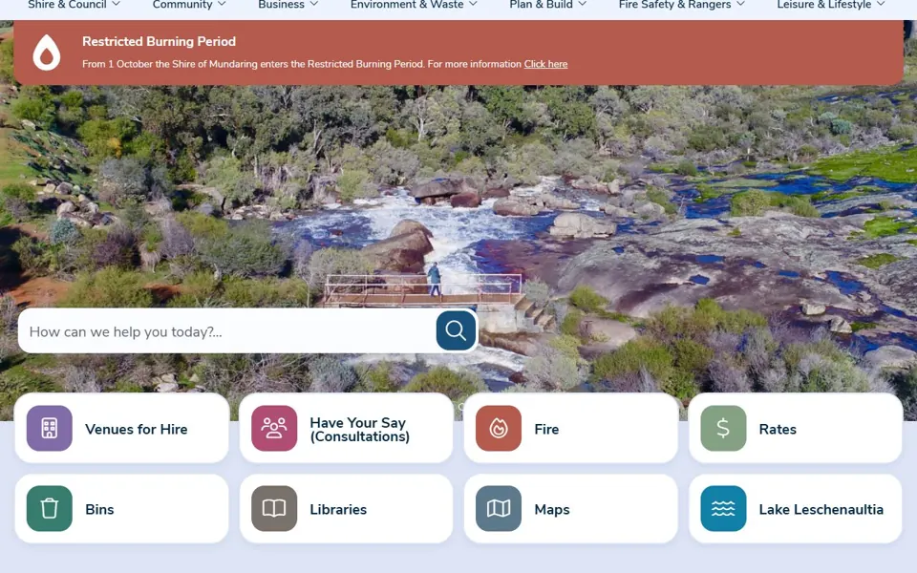
Task: Focus the 'How can we help you today?' field
Action: pyautogui.click(x=228, y=331)
